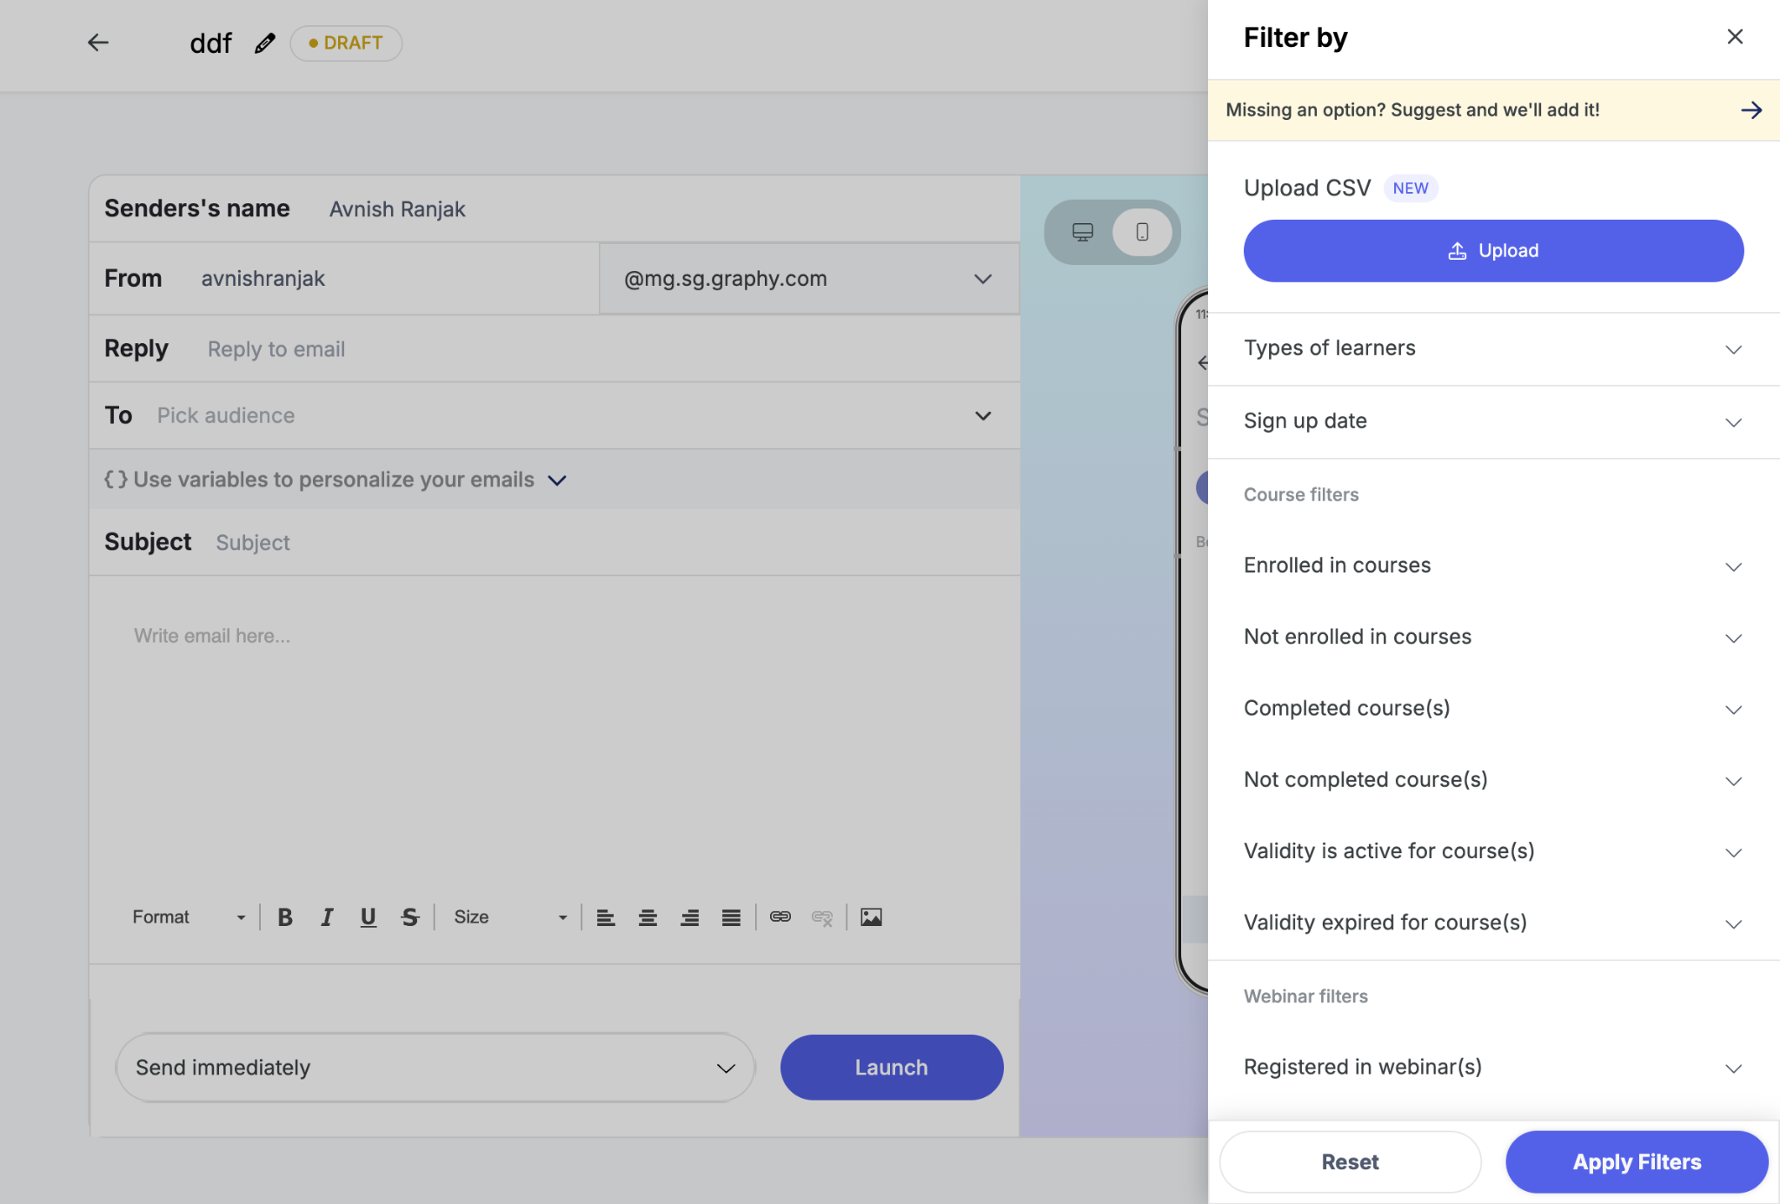
Task: Open the email domain dropdown @mg.sg.graphy.com
Action: [808, 279]
